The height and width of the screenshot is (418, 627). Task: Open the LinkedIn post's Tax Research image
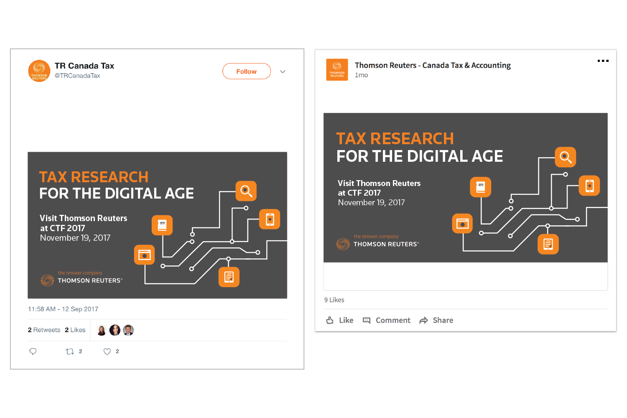pyautogui.click(x=465, y=188)
